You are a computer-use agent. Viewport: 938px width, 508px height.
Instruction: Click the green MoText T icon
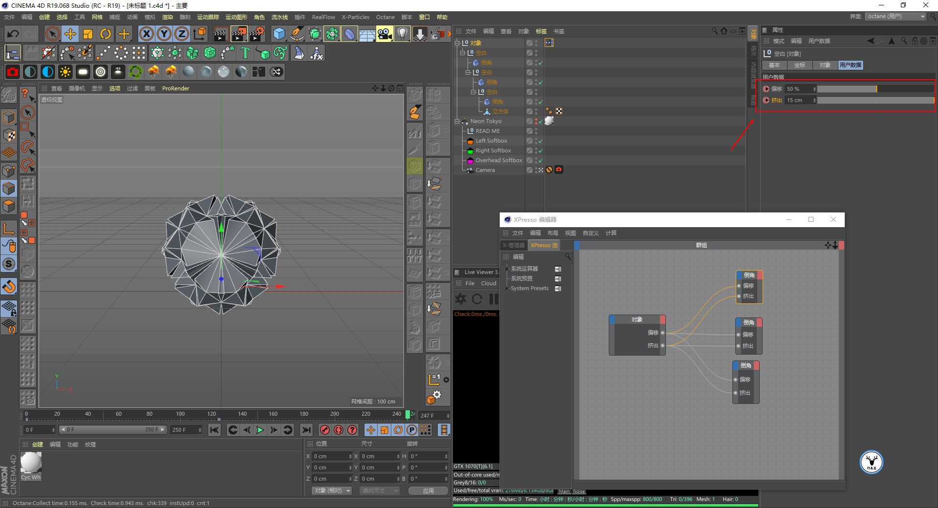point(245,53)
